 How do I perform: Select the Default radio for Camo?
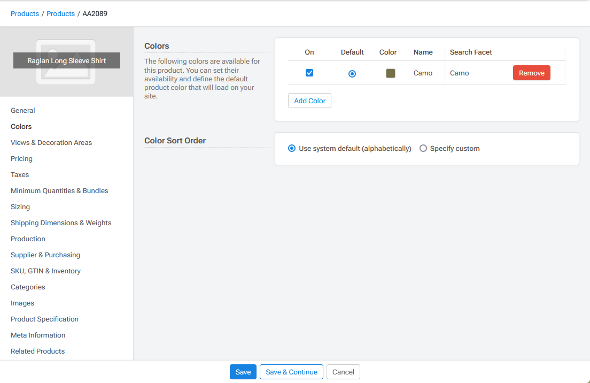(x=352, y=74)
